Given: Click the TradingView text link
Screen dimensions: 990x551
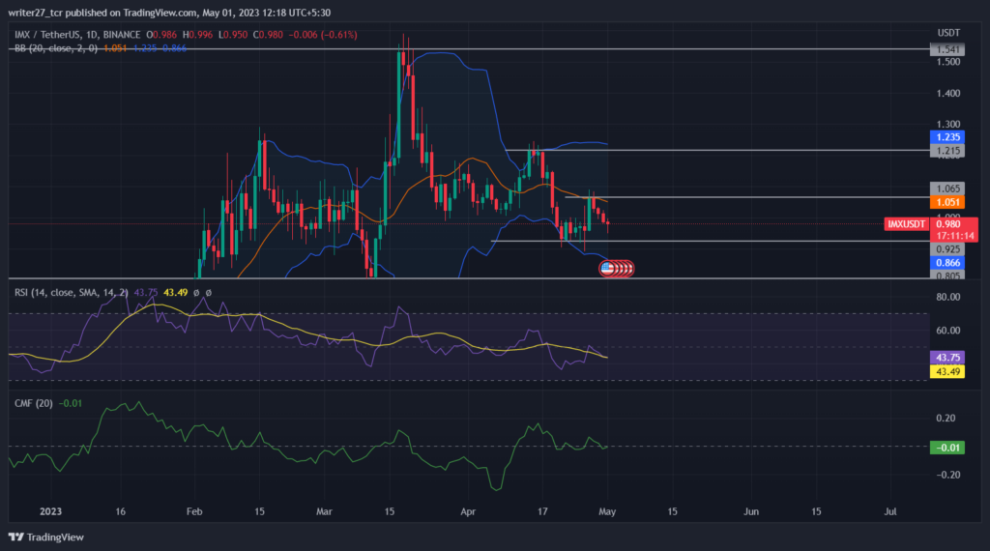Looking at the screenshot, I should point(55,537).
